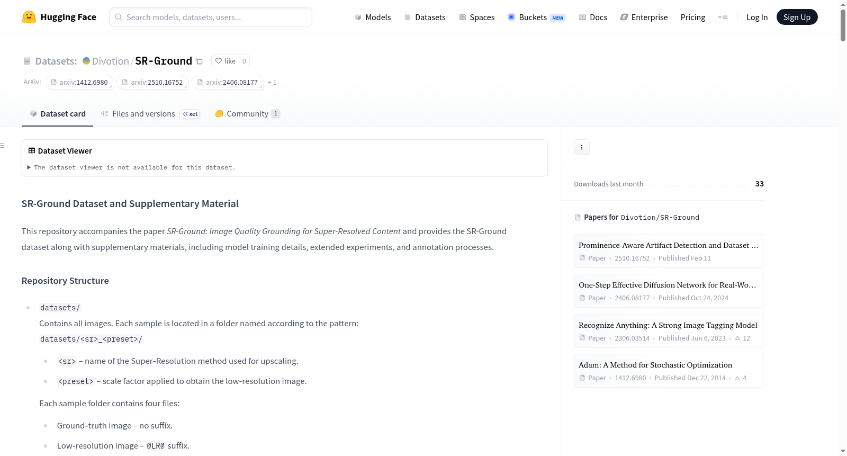Open the like count showing 0

coord(244,61)
